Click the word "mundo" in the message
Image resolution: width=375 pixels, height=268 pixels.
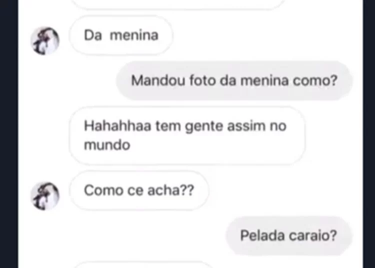tap(107, 145)
